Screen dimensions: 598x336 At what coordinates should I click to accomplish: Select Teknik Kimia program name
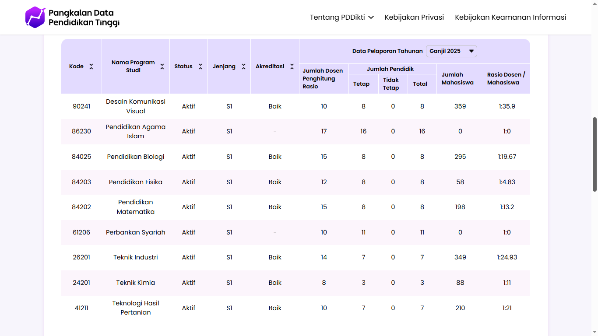point(136,283)
